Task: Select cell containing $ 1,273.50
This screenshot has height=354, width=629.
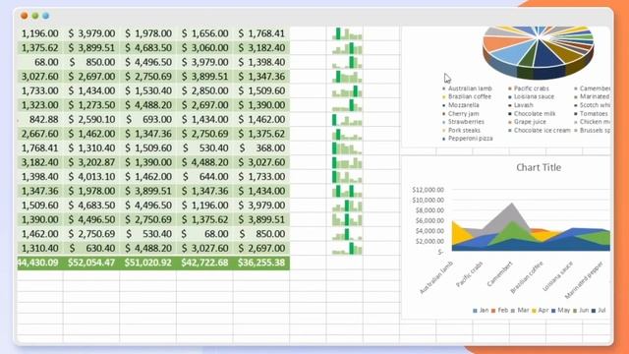Action: click(91, 105)
